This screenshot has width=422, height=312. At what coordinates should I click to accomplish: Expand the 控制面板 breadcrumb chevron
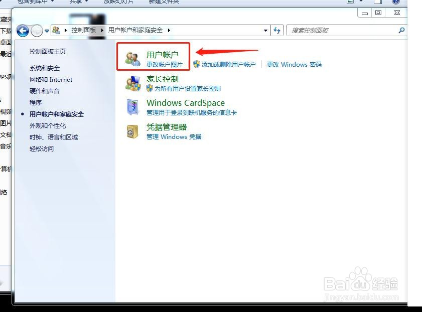[102, 30]
